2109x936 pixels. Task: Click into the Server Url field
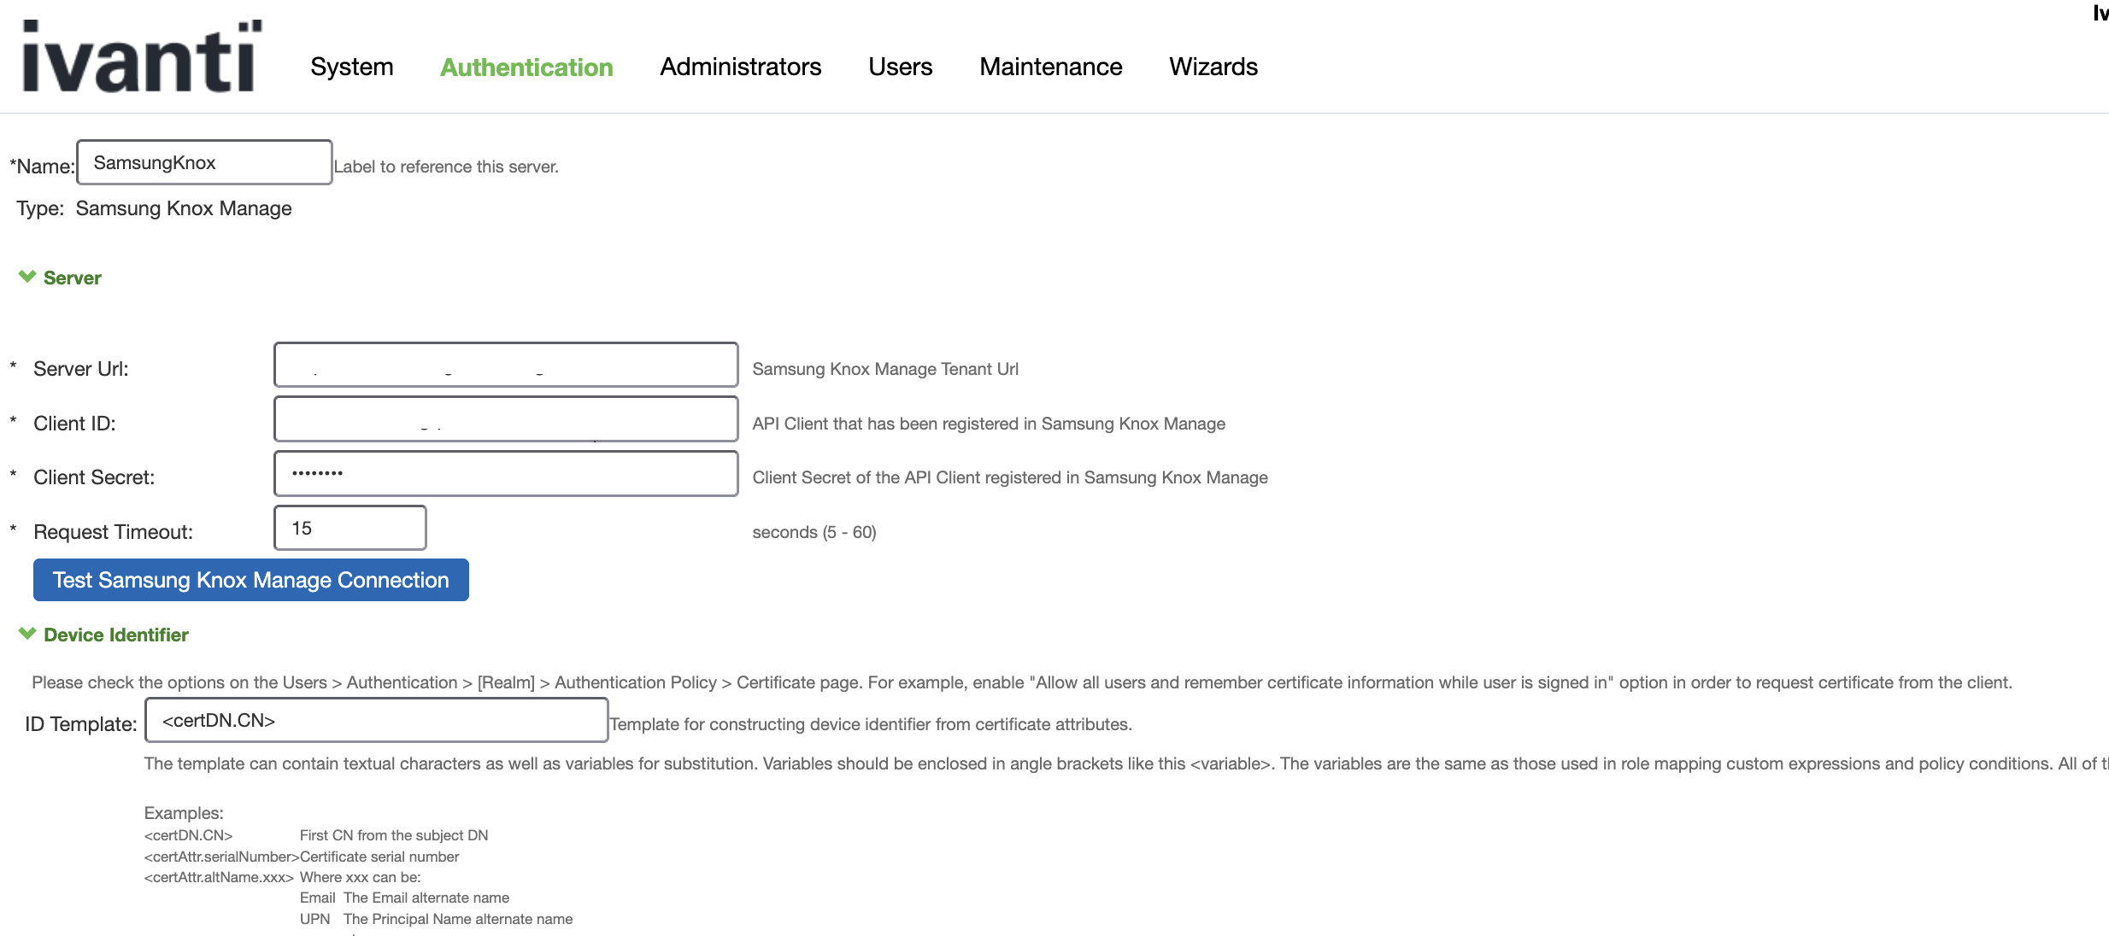pyautogui.click(x=506, y=365)
